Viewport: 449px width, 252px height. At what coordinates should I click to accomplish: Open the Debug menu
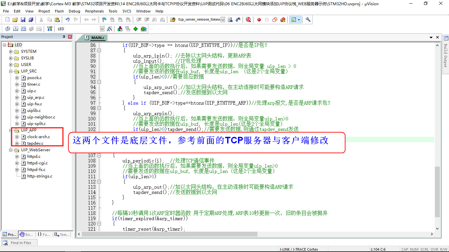74,11
